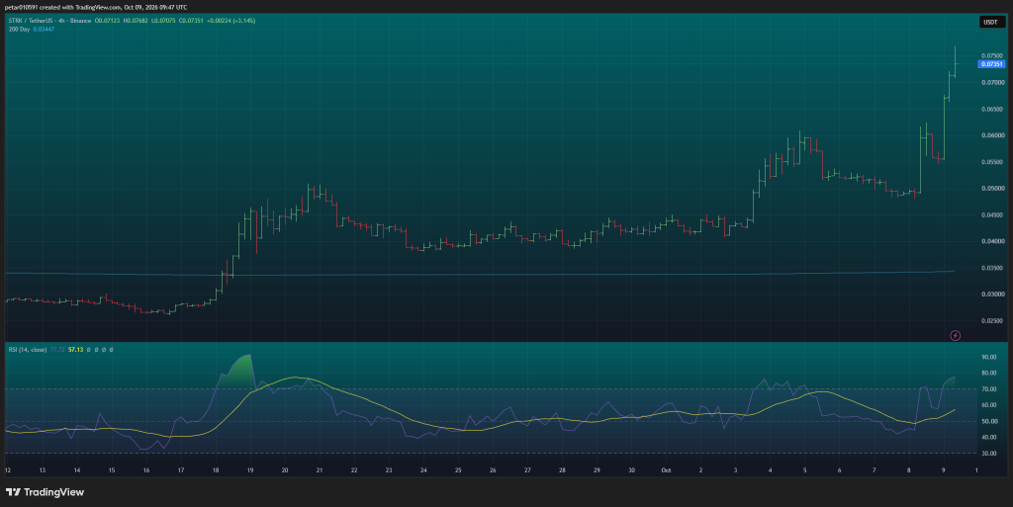
Task: Click date 18 on the time axis
Action: point(216,470)
